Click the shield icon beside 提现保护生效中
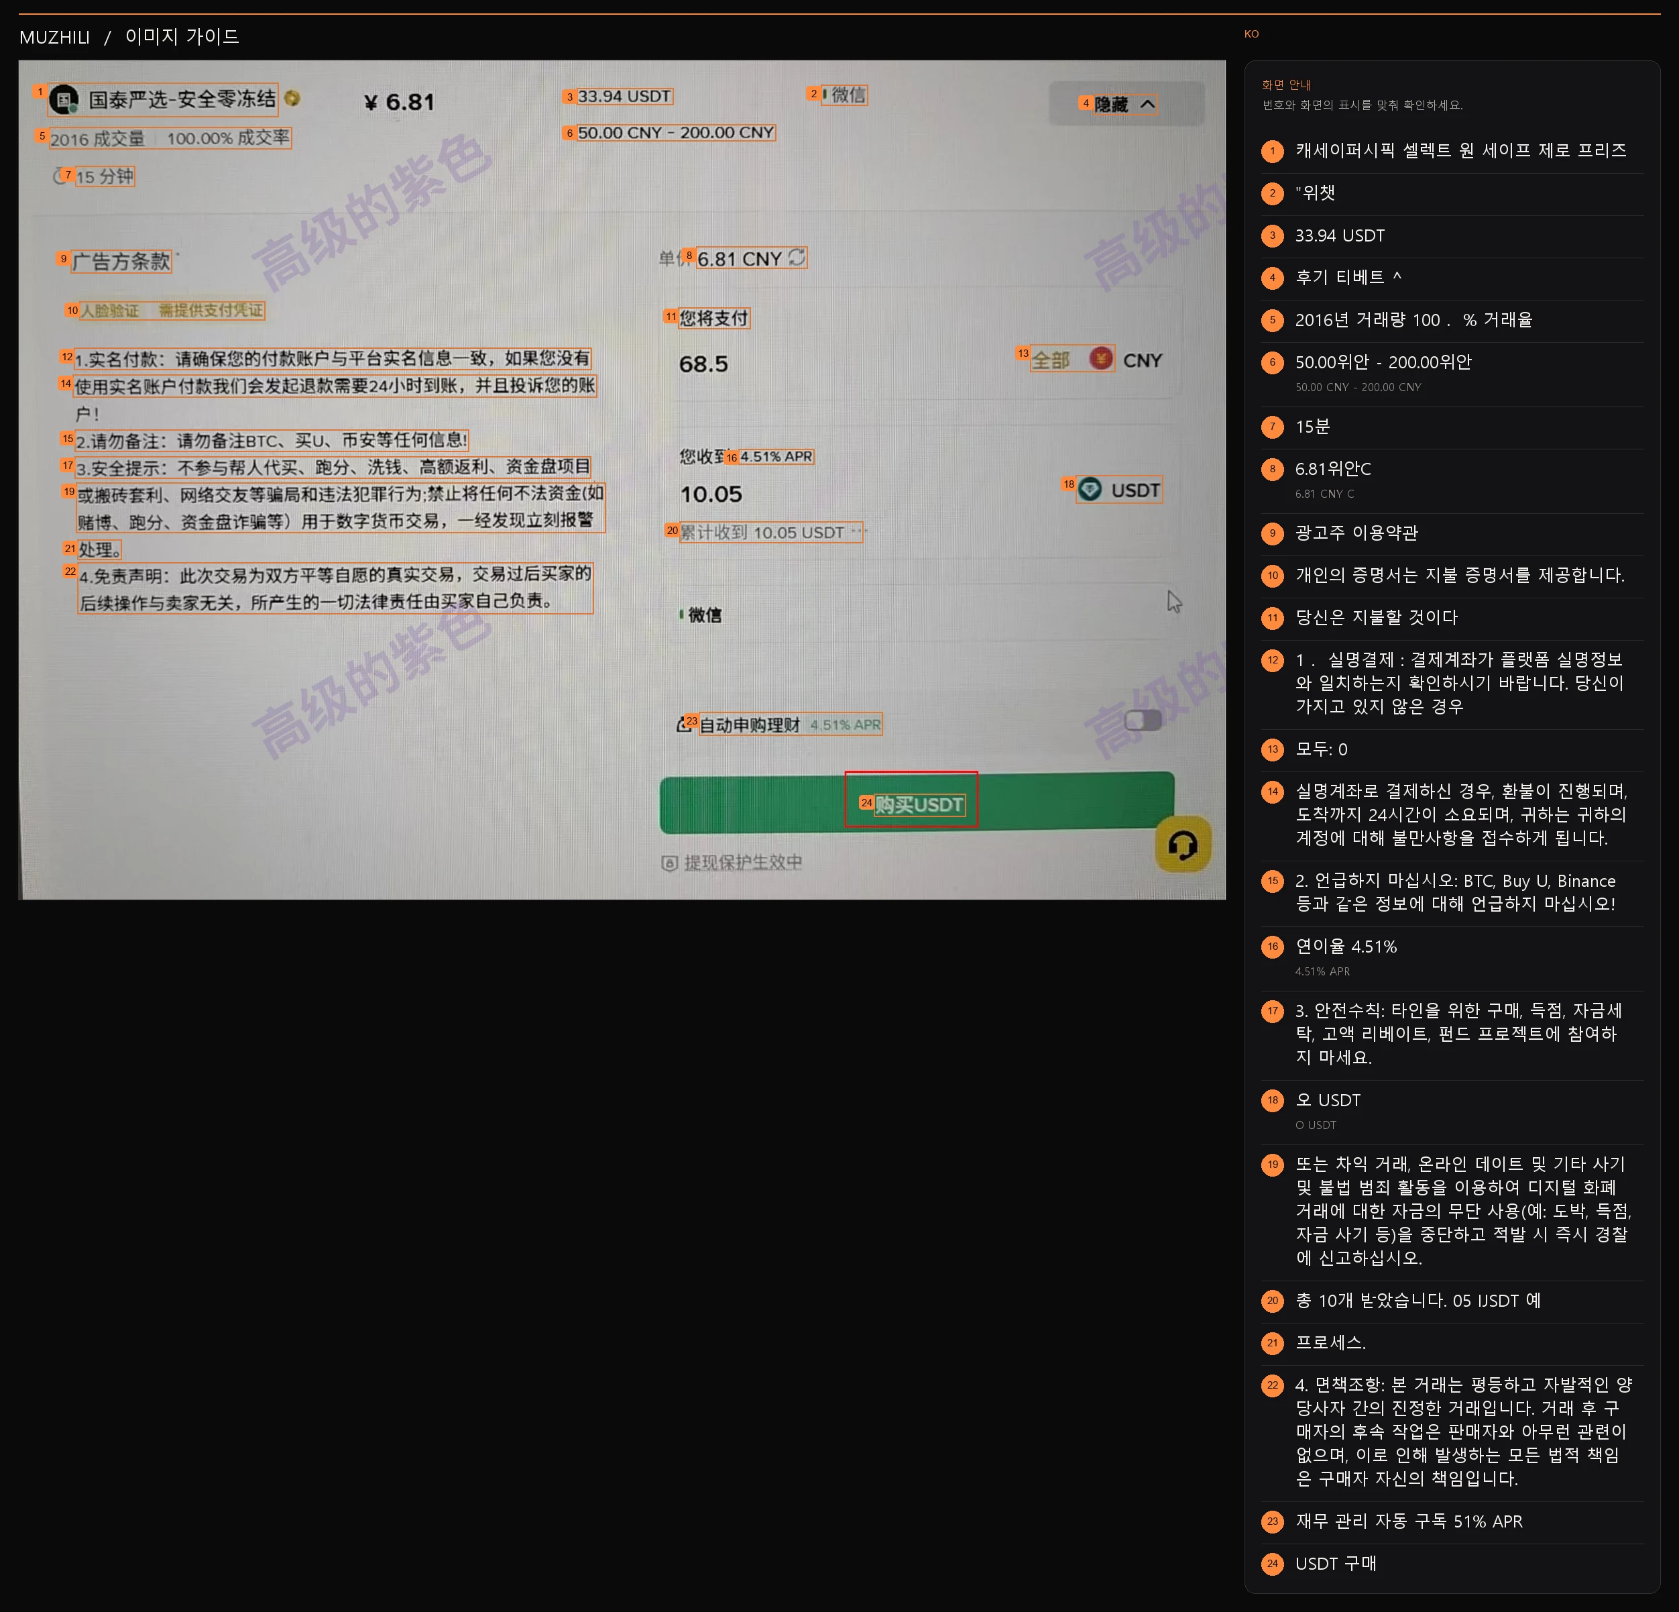1679x1612 pixels. [x=670, y=863]
